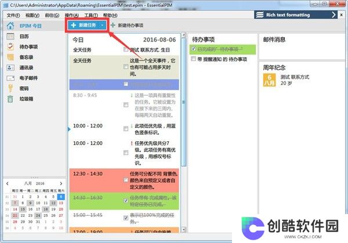The height and width of the screenshot is (243, 348).
Task: Check the 此项低优先级 task checkbox
Action: coord(126,129)
